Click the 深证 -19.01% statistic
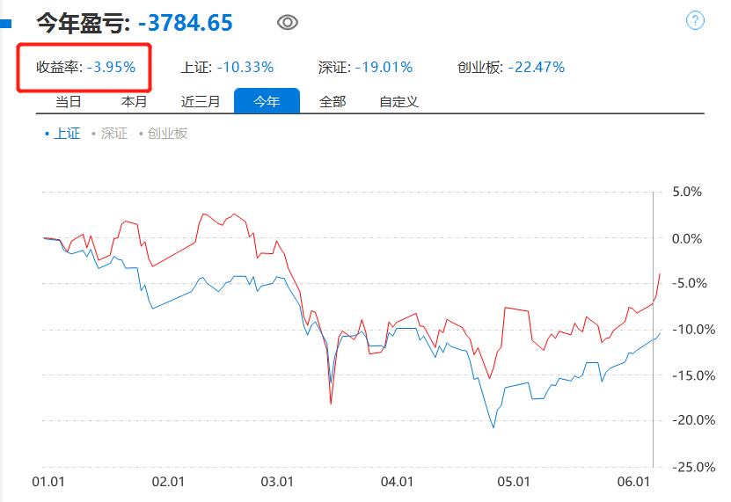731x502 pixels. [x=366, y=67]
